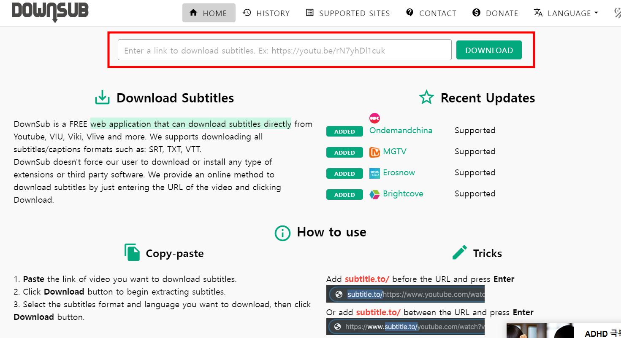Click the Copy-paste documents icon

coord(132,252)
